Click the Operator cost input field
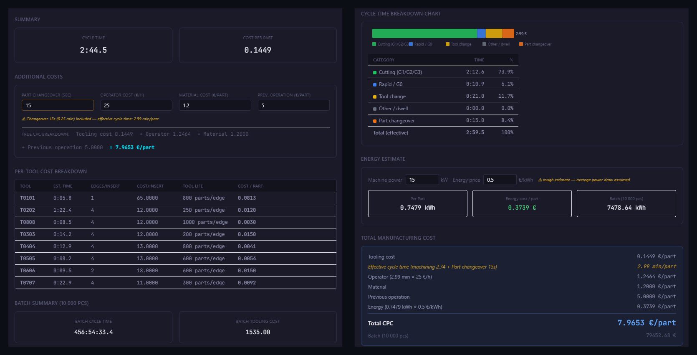 pos(136,105)
